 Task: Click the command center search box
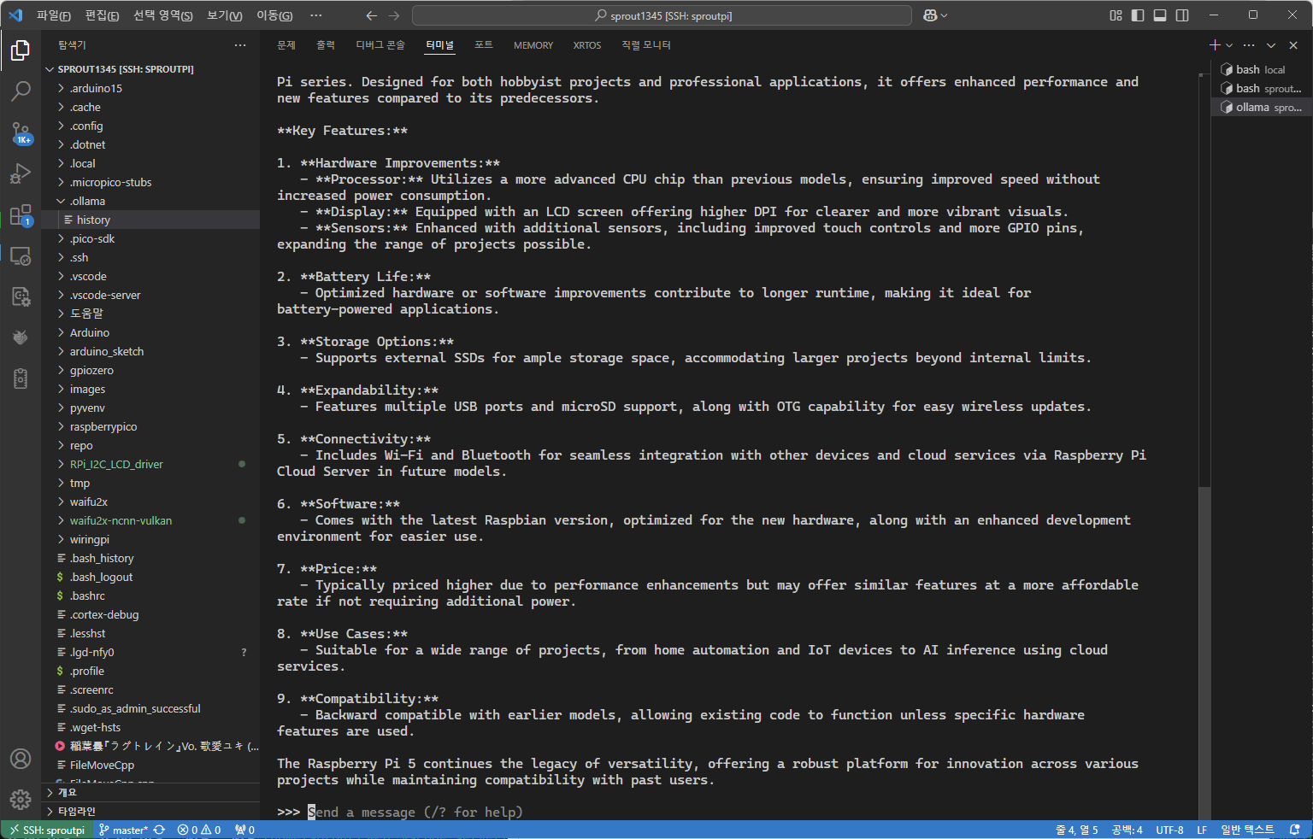click(662, 15)
